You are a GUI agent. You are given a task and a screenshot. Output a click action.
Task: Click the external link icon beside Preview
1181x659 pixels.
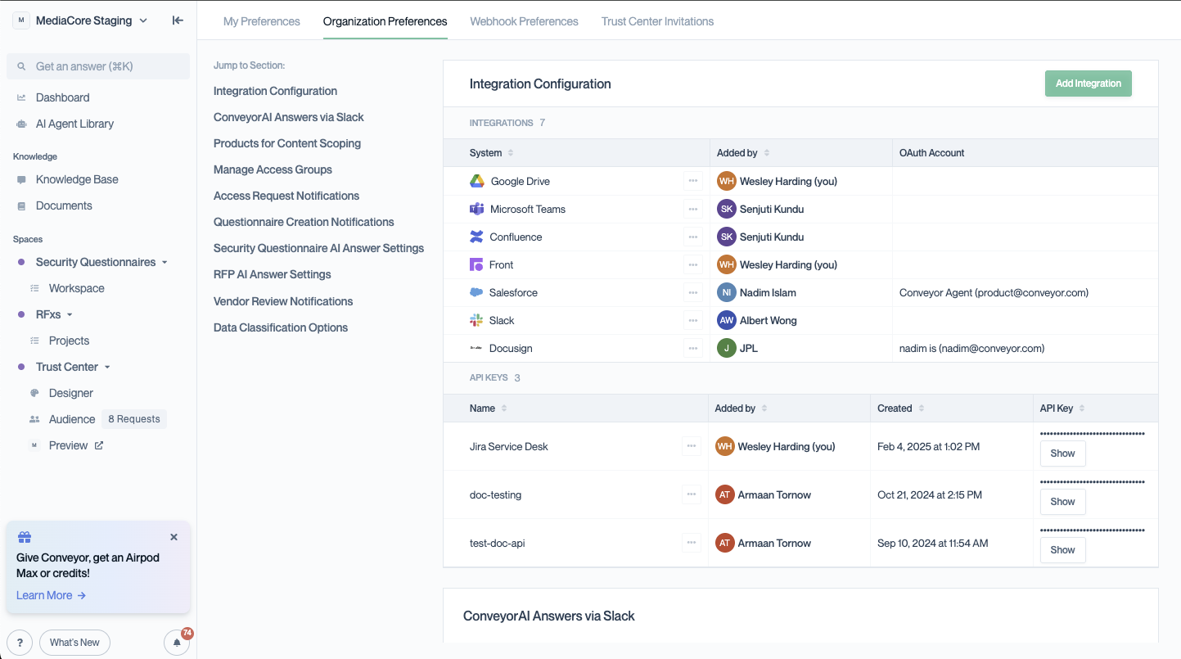[99, 445]
